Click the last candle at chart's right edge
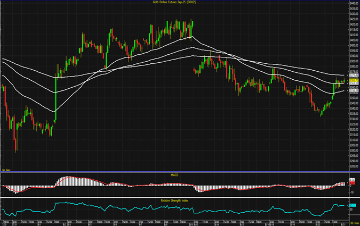 (x=343, y=80)
